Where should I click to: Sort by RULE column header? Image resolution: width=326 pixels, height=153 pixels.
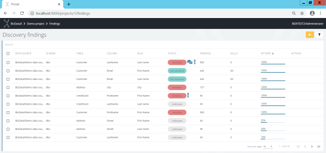(x=140, y=53)
